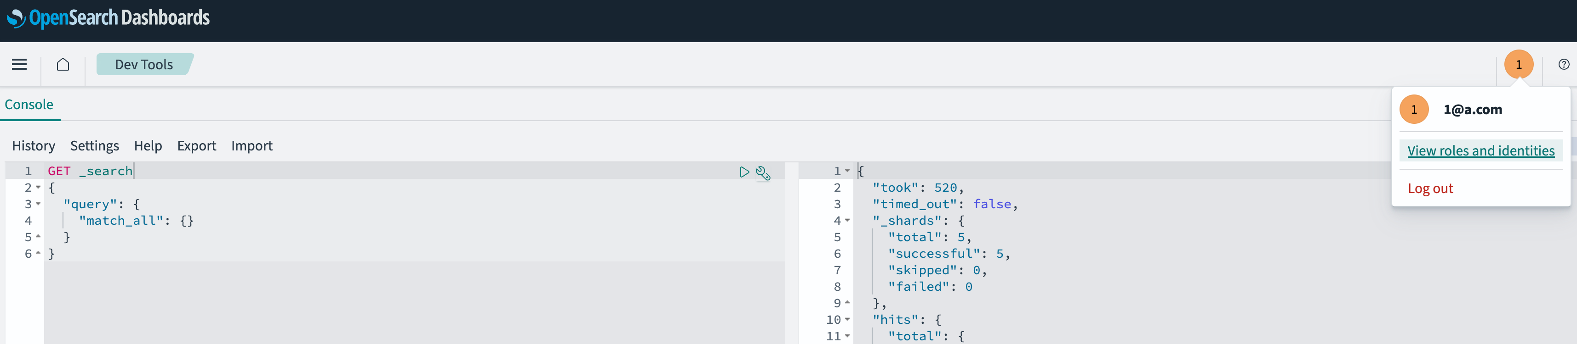The image size is (1577, 344).
Task: Click the orange user avatar in header
Action: [x=1518, y=64]
